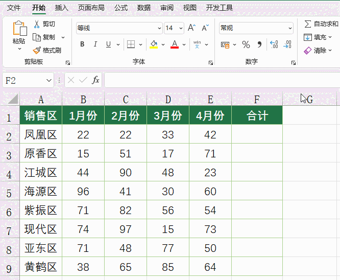The image size is (340, 280).
Task: Select column F header
Action: (257, 99)
